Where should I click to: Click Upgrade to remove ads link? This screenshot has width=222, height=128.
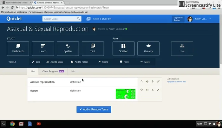tap(176, 82)
